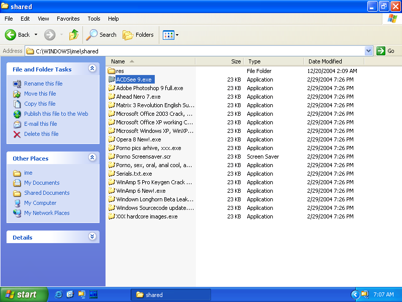402x302 pixels.
Task: Toggle the Folders tree pane
Action: 138,35
